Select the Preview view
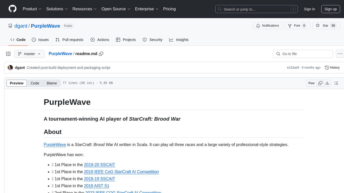 tap(17, 83)
